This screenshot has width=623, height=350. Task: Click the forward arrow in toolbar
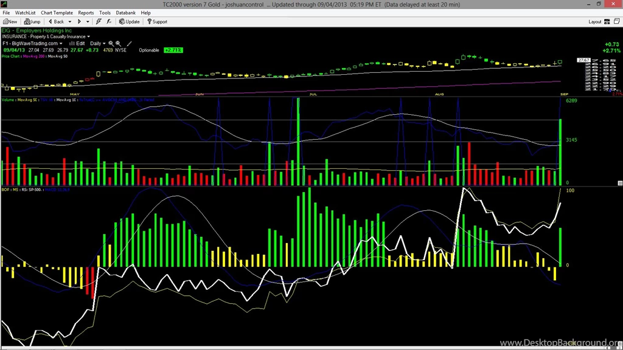point(79,21)
